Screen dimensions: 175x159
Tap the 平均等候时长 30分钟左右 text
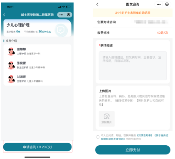point(37,32)
